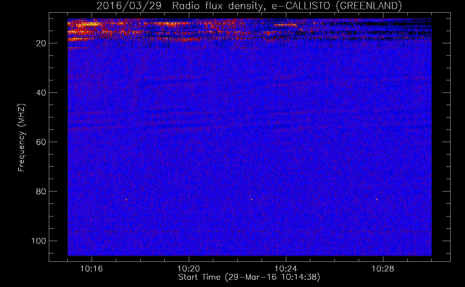Click the 10:24 time tick label
465x287 pixels.
286,269
